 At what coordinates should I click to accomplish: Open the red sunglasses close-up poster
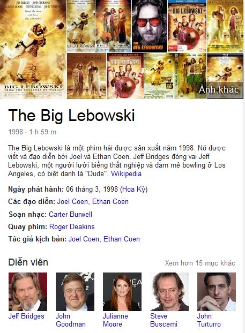(150, 26)
